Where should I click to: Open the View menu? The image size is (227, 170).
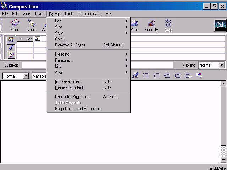click(27, 14)
